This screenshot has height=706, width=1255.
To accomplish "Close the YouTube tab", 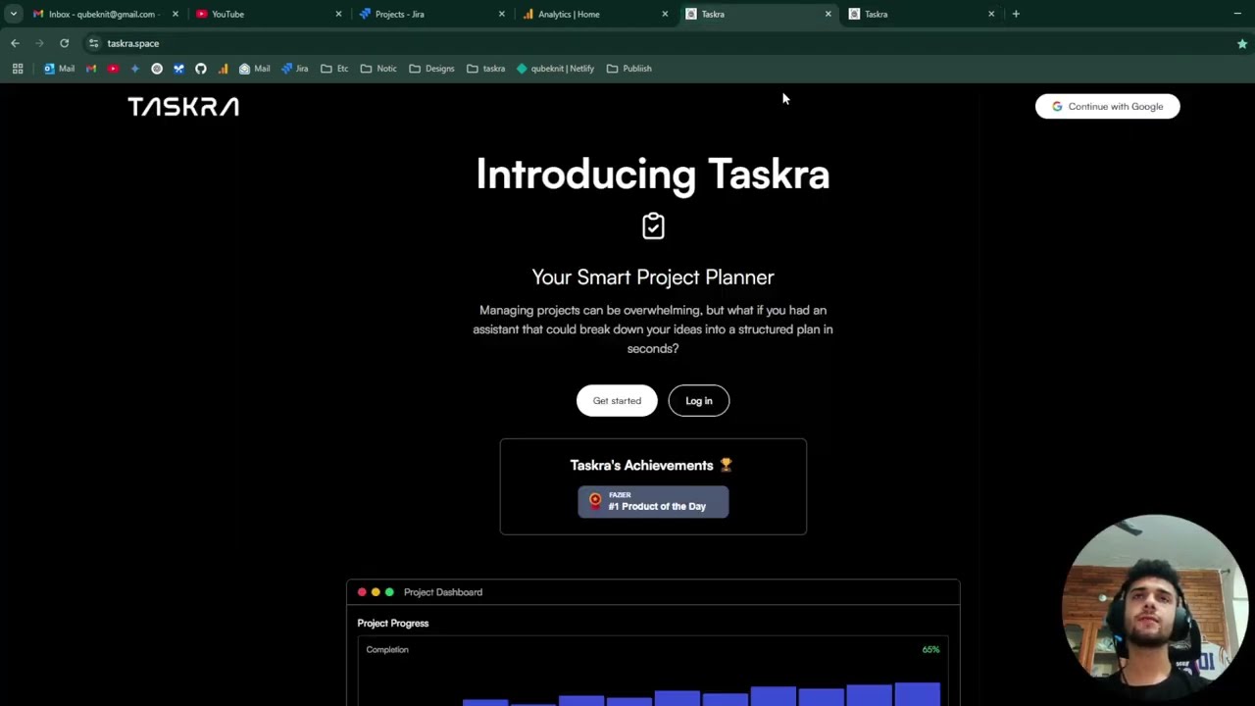I will pos(338,14).
